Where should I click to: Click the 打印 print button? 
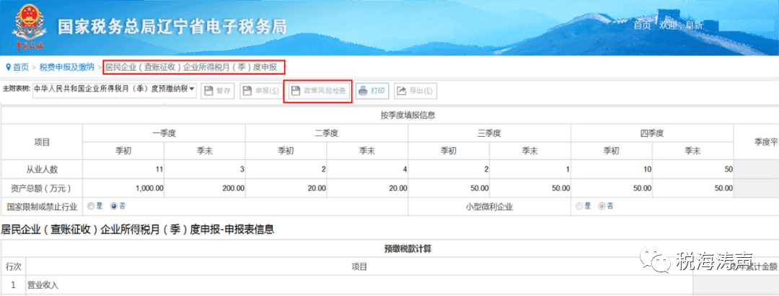click(372, 91)
